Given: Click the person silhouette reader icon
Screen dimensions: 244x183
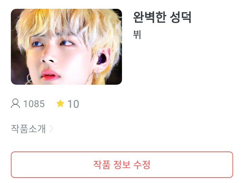Looking at the screenshot, I should 15,103.
